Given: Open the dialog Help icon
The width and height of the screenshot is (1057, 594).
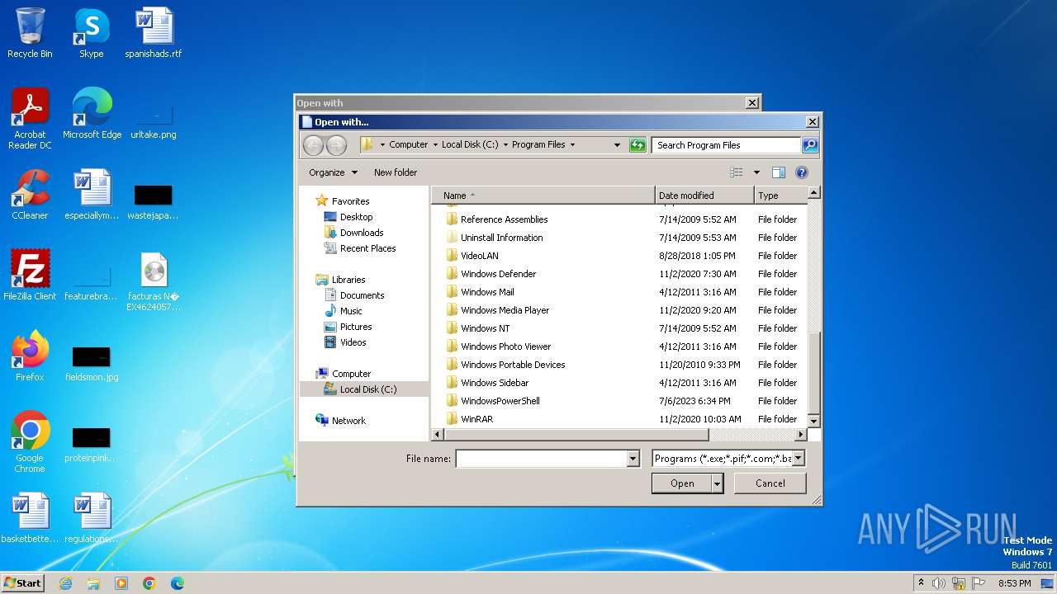Looking at the screenshot, I should tap(801, 172).
